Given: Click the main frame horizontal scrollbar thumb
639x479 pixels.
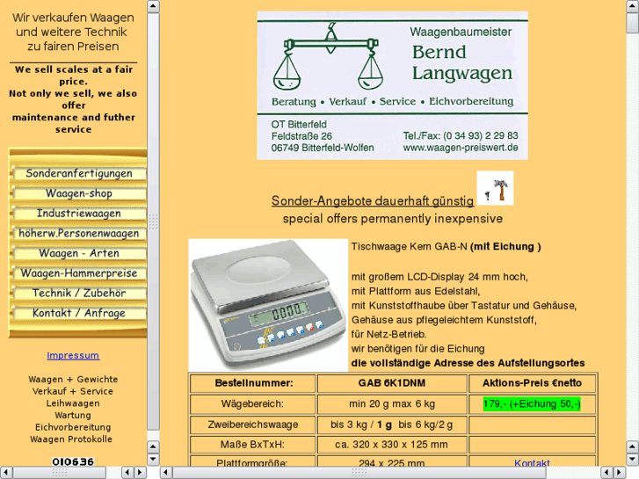Looking at the screenshot, I should click(x=359, y=473).
